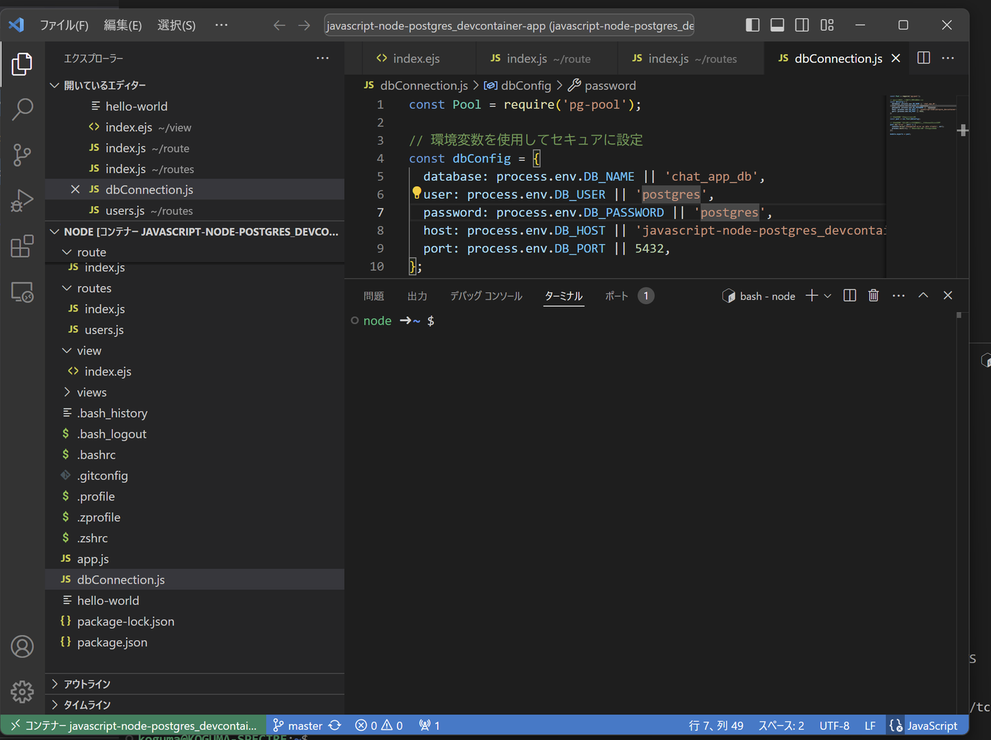Open the new terminal launch profile dropdown
This screenshot has width=991, height=740.
828,296
